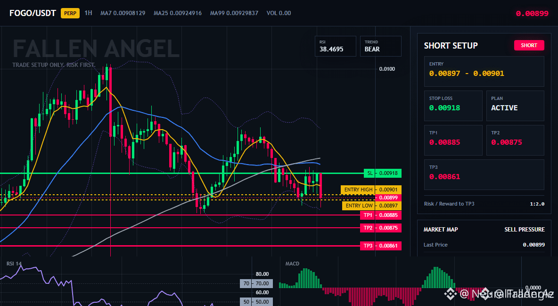This screenshot has width=558, height=306.
Task: Click the Last Price row label
Action: [435, 245]
